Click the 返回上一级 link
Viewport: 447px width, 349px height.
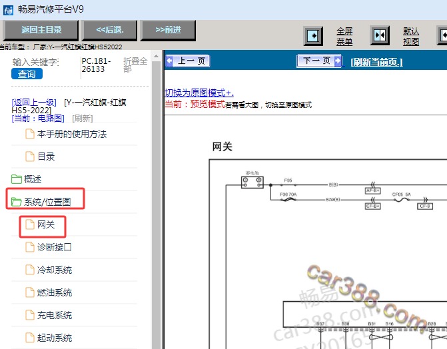34,102
